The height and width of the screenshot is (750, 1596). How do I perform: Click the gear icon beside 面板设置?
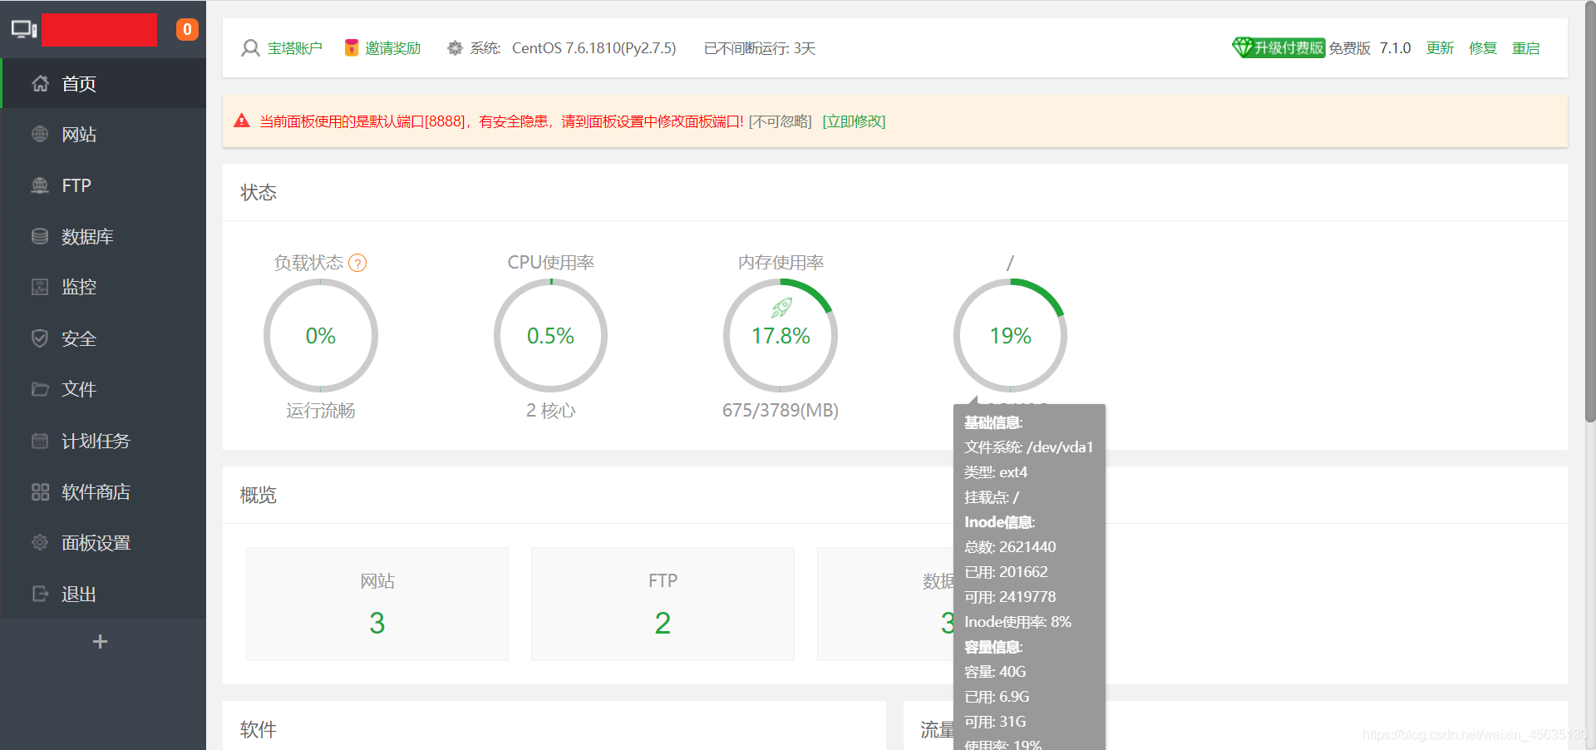(40, 542)
